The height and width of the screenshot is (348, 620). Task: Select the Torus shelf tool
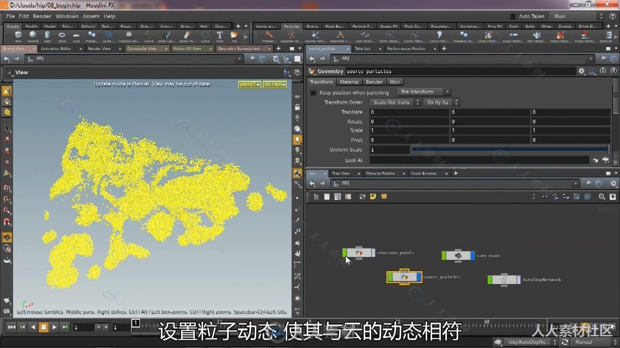(62, 36)
